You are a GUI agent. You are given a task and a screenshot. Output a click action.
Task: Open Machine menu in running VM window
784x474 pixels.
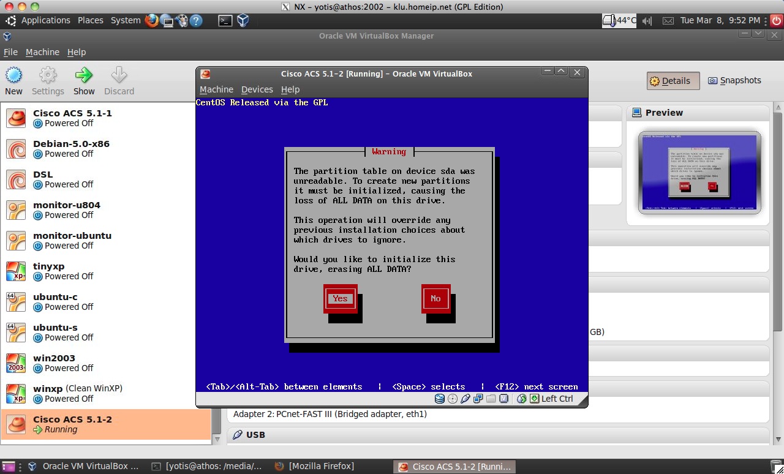point(216,89)
